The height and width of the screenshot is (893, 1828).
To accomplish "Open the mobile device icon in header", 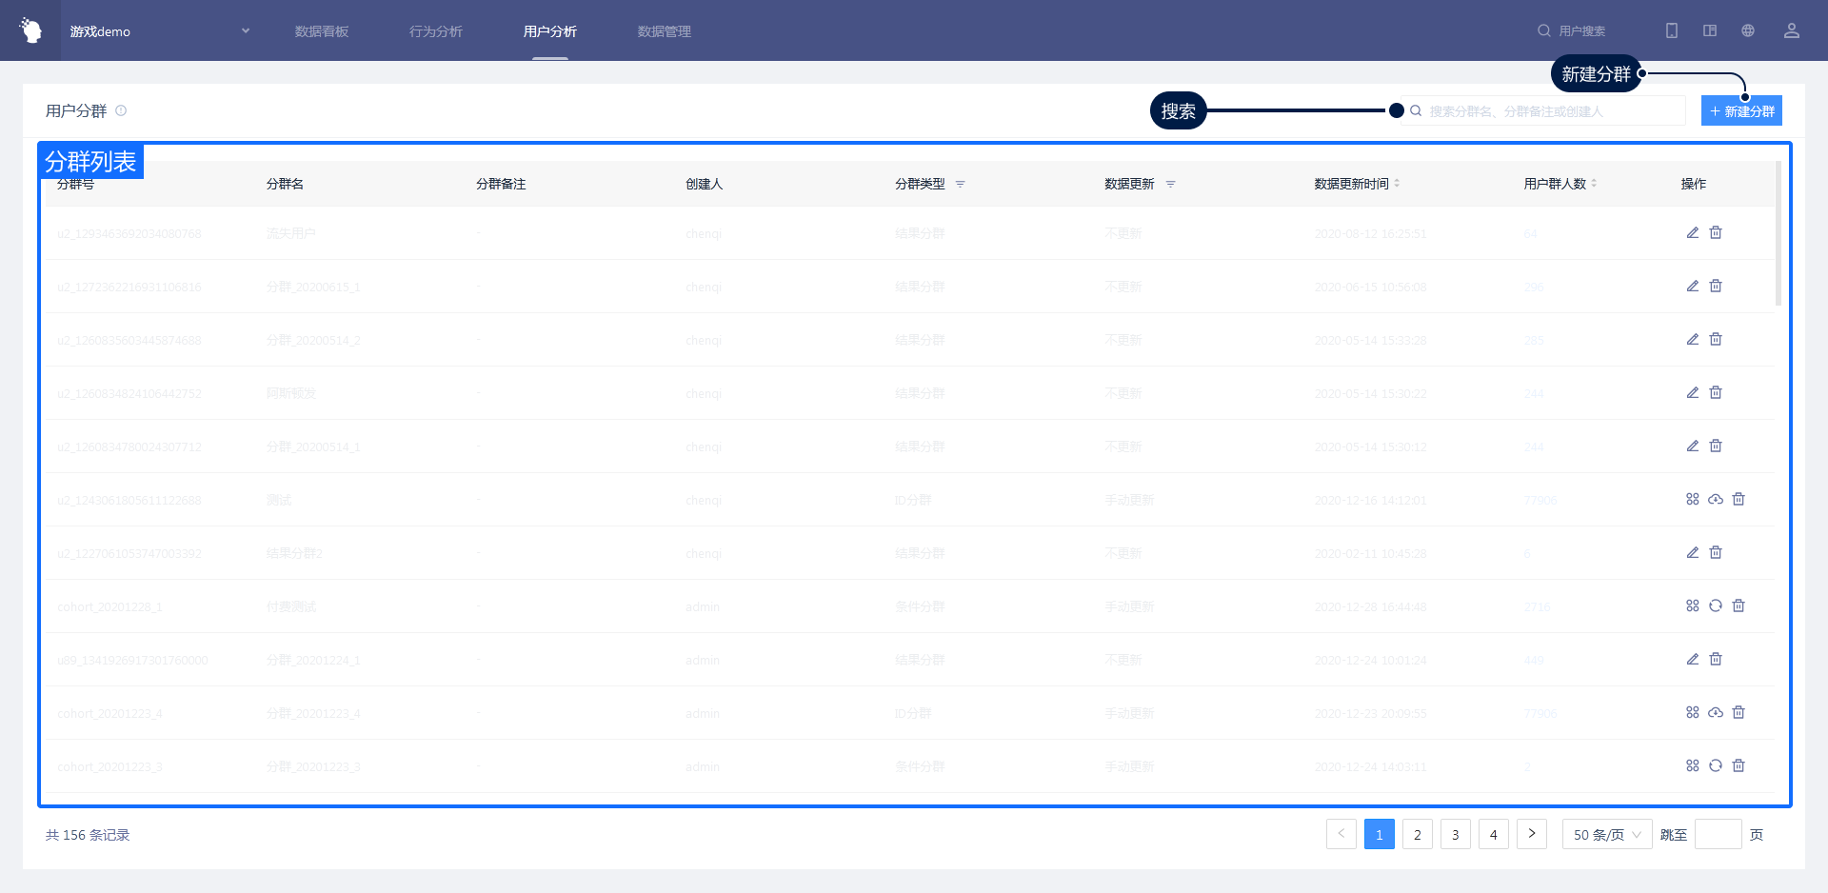I will pyautogui.click(x=1671, y=31).
